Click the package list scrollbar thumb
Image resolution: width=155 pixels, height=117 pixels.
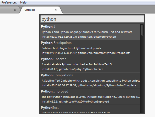(x=142, y=30)
